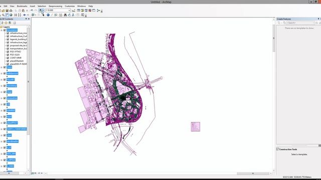Open the Add Data dropdown arrow
Image resolution: width=321 pixels, height=180 pixels.
[43, 10]
